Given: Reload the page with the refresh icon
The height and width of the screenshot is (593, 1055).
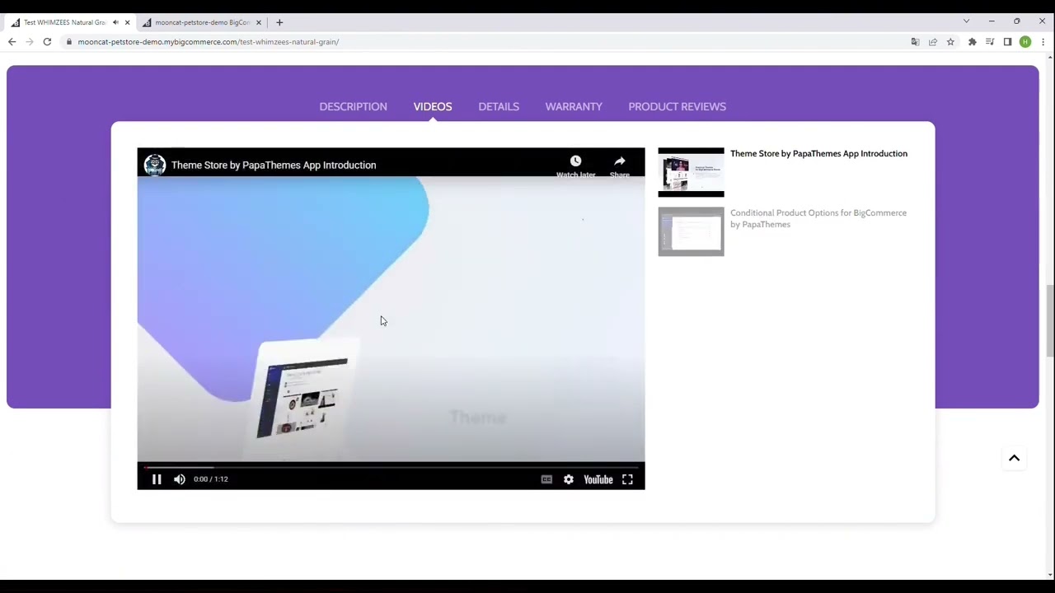Looking at the screenshot, I should pyautogui.click(x=47, y=42).
